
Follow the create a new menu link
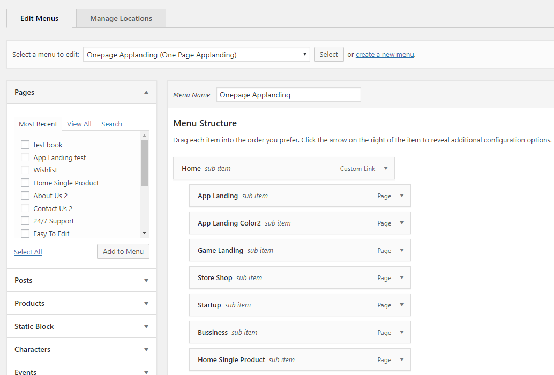[385, 55]
